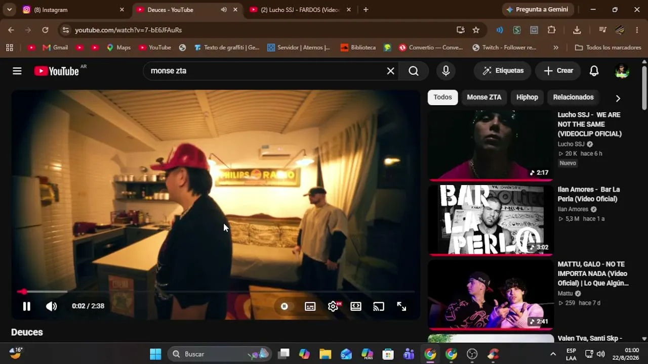Open 'Todos los marcadores' folder
Screen dimensions: 648x364
(608, 48)
